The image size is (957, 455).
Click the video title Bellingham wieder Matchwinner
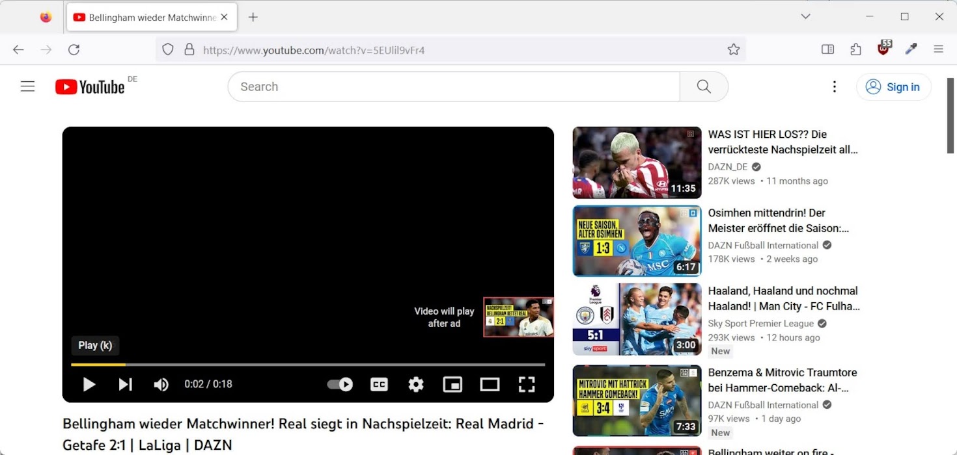303,434
